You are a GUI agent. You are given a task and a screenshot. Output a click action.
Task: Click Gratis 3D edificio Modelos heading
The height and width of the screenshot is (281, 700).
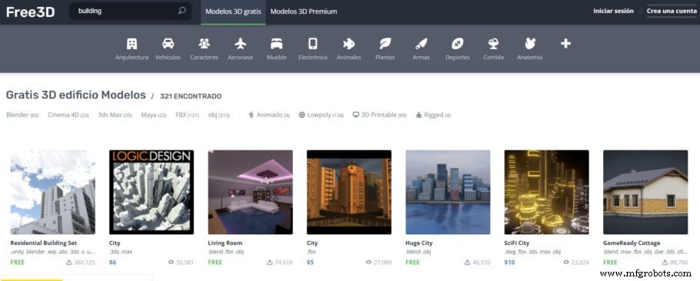pos(76,95)
